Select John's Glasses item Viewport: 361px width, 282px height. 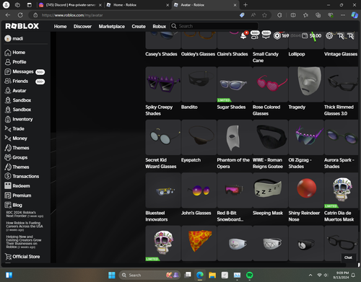199,190
